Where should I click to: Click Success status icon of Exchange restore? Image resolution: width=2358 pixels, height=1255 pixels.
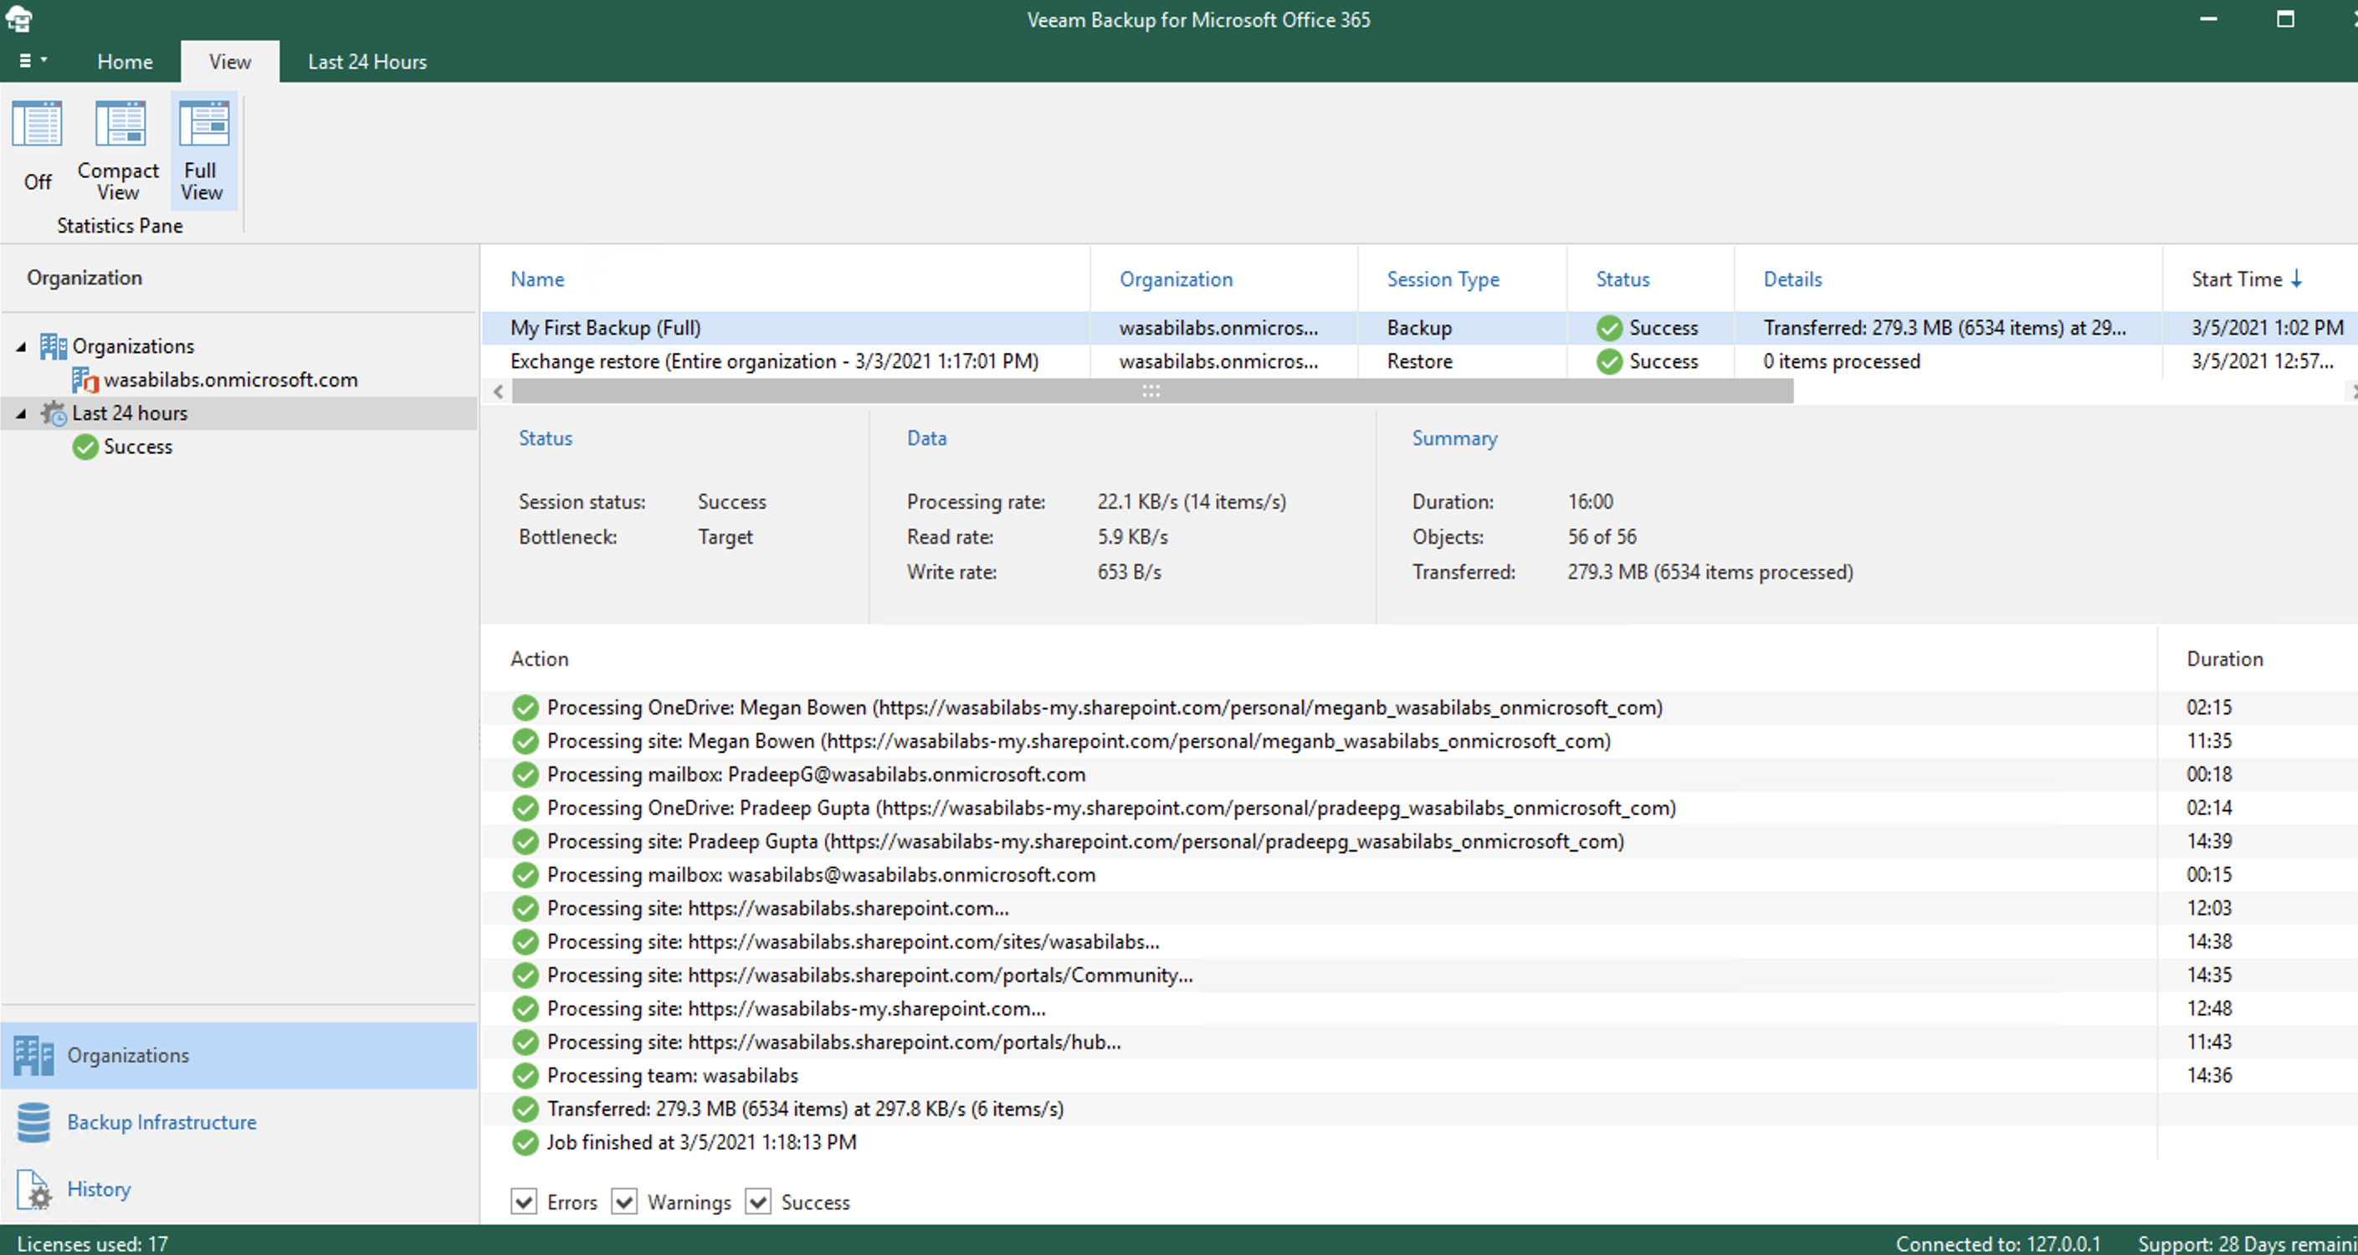point(1608,361)
